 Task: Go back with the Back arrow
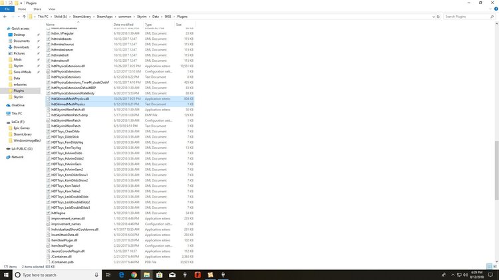pyautogui.click(x=5, y=17)
